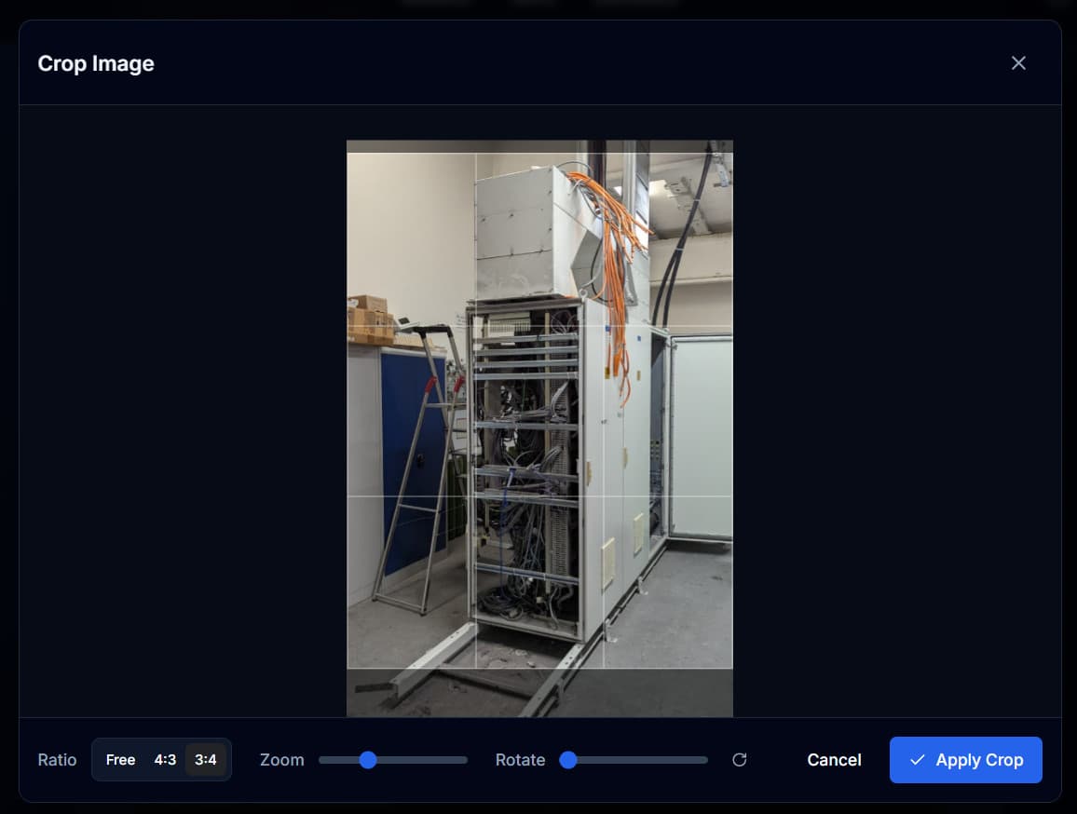Click the X to close the crop dialog

(1018, 62)
